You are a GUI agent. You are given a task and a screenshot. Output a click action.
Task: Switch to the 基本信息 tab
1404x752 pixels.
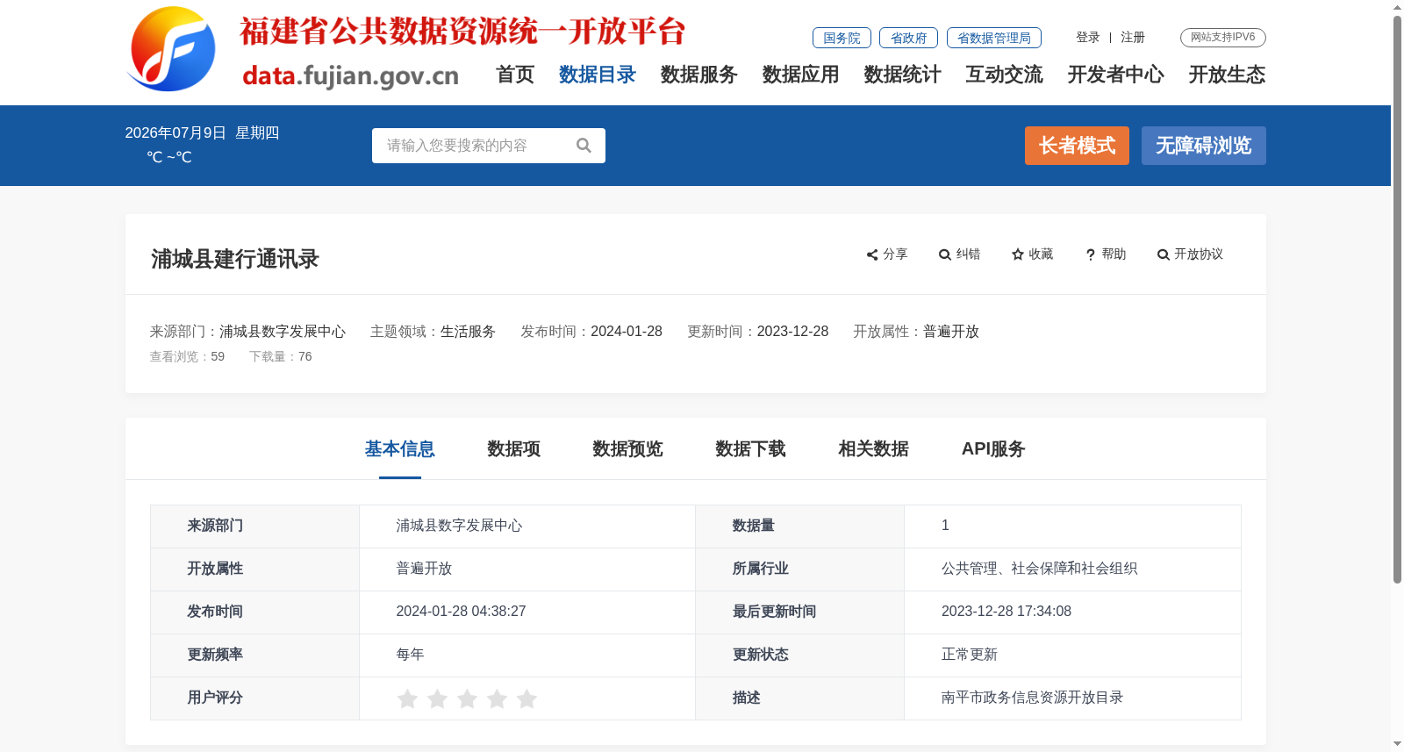[400, 449]
